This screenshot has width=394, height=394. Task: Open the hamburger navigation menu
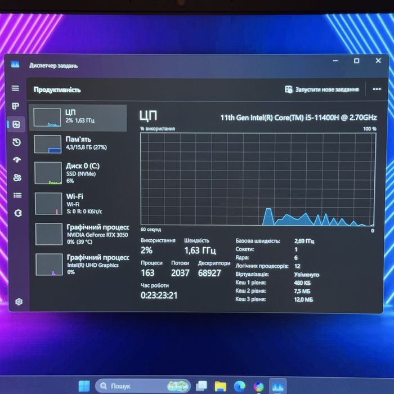(15, 88)
